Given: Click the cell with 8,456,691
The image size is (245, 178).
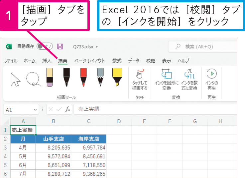Looking at the screenshot, I should coord(89,156).
